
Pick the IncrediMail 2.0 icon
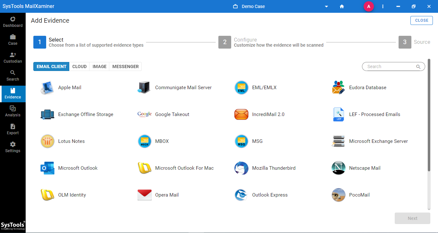241,114
